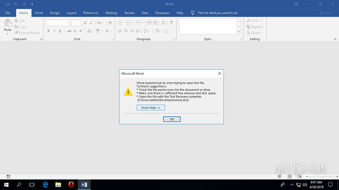This screenshot has height=190, width=339.
Task: Collapse the ribbon with chevron
Action: click(x=335, y=39)
